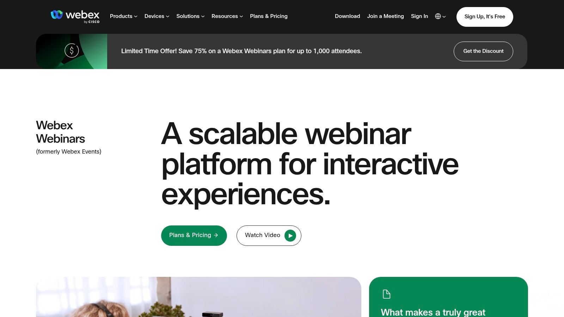Open the Solutions dropdown
564x317 pixels.
190,16
